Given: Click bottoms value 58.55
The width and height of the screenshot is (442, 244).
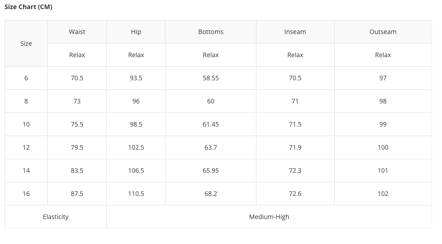Looking at the screenshot, I should pyautogui.click(x=211, y=78).
